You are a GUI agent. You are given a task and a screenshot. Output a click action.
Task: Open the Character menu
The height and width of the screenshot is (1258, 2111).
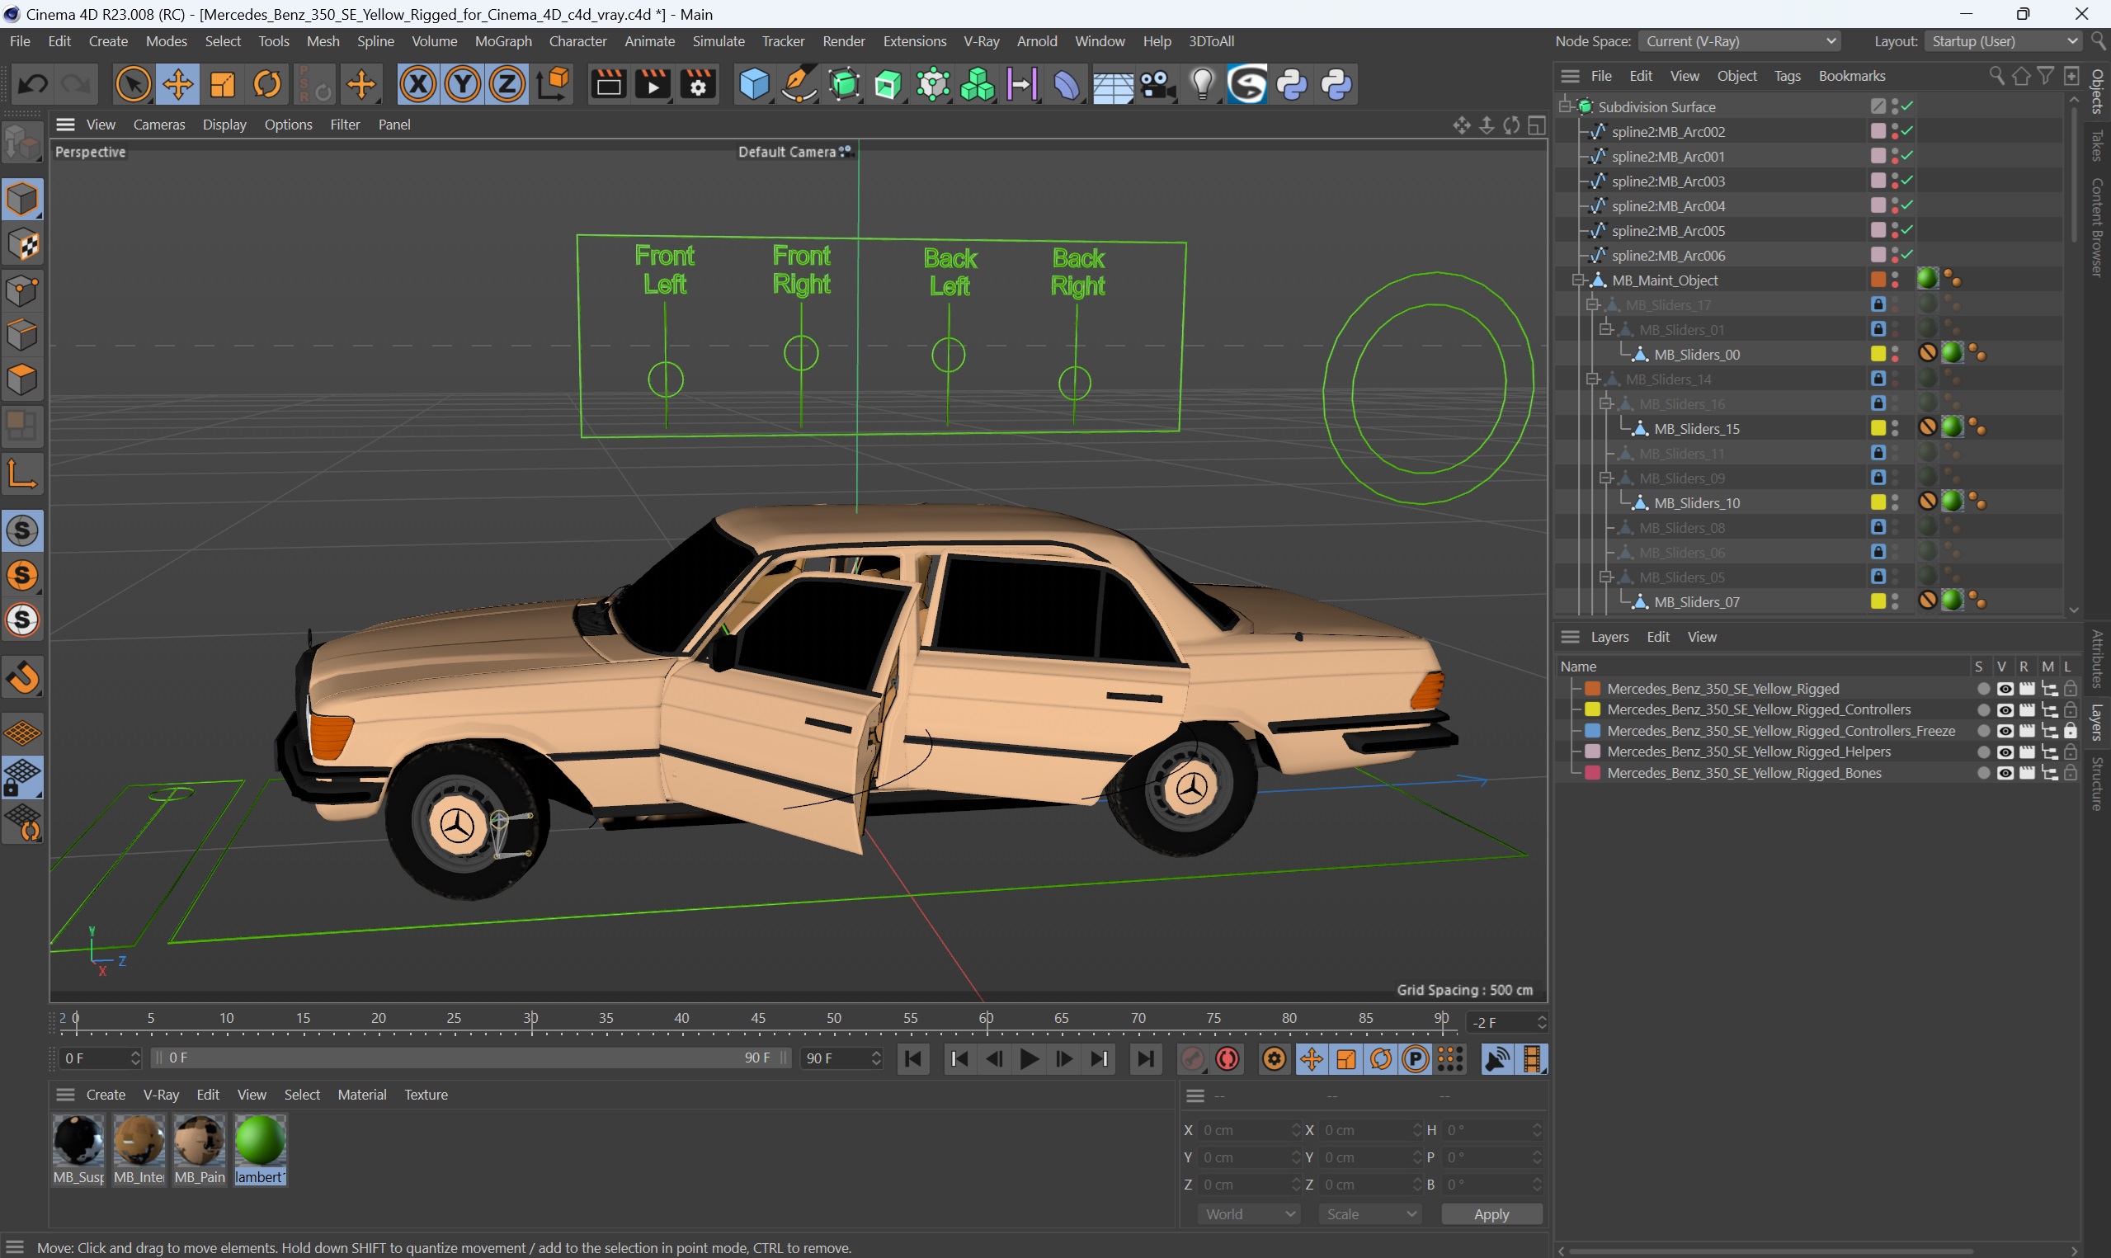tap(578, 40)
